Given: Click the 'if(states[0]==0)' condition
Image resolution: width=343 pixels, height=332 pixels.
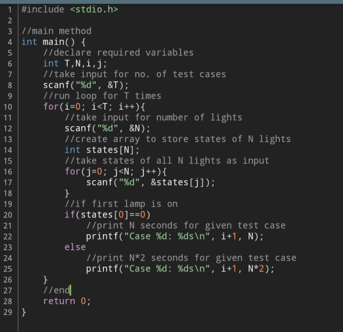Looking at the screenshot, I should 107,215.
